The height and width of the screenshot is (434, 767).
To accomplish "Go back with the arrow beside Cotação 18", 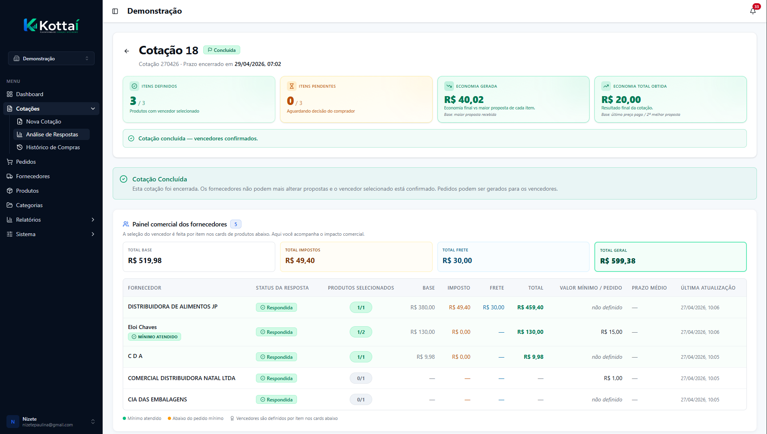I will point(127,51).
